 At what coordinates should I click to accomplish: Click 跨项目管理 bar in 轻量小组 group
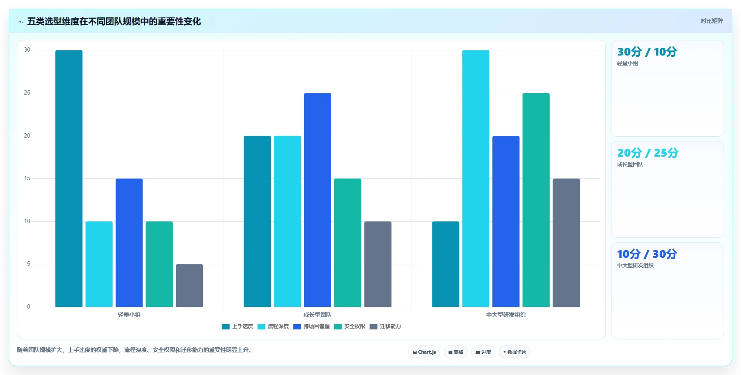129,243
